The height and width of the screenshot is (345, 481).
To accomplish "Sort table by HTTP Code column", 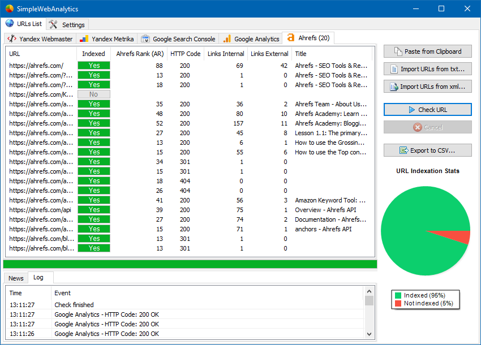I will coord(186,54).
